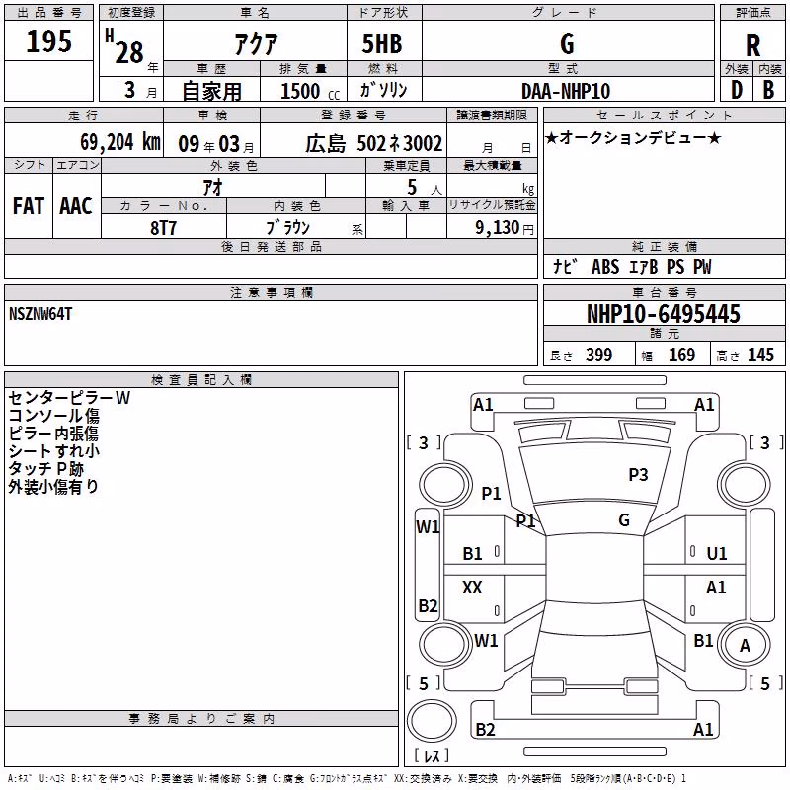Click the front-right wheel circle

745,485
